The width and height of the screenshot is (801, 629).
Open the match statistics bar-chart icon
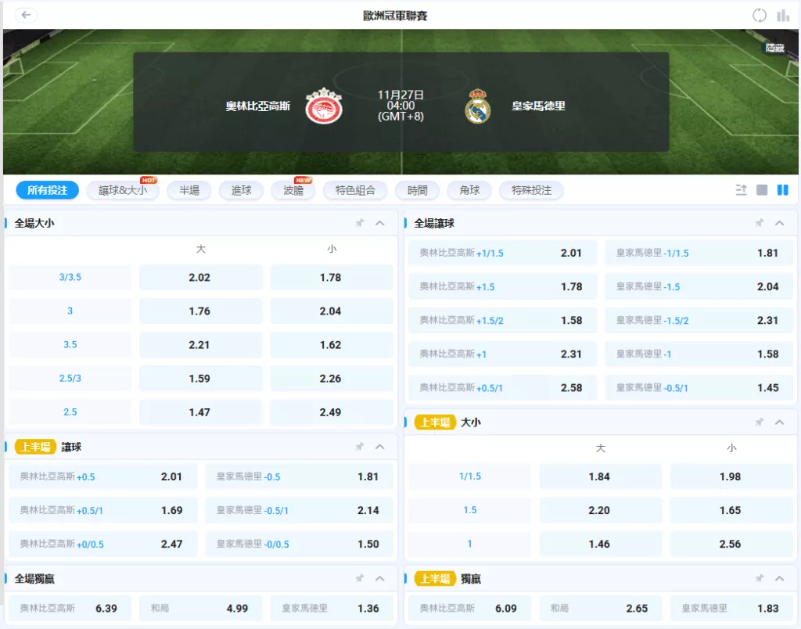(x=783, y=15)
